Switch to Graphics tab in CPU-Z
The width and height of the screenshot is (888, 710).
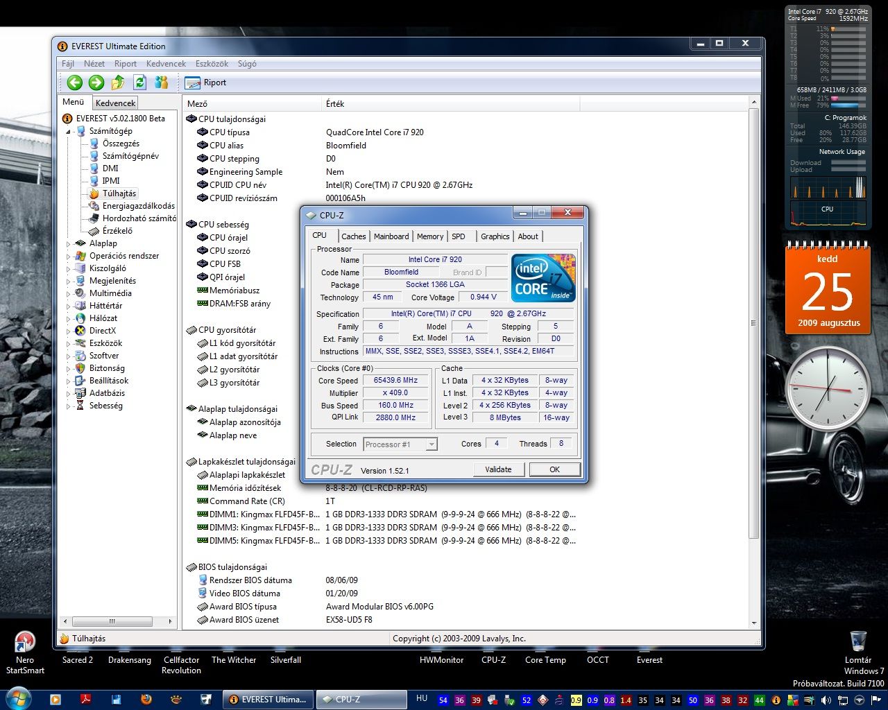pyautogui.click(x=495, y=236)
